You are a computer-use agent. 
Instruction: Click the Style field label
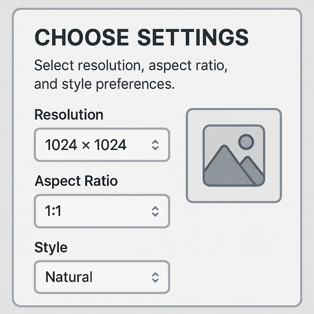[x=51, y=247]
